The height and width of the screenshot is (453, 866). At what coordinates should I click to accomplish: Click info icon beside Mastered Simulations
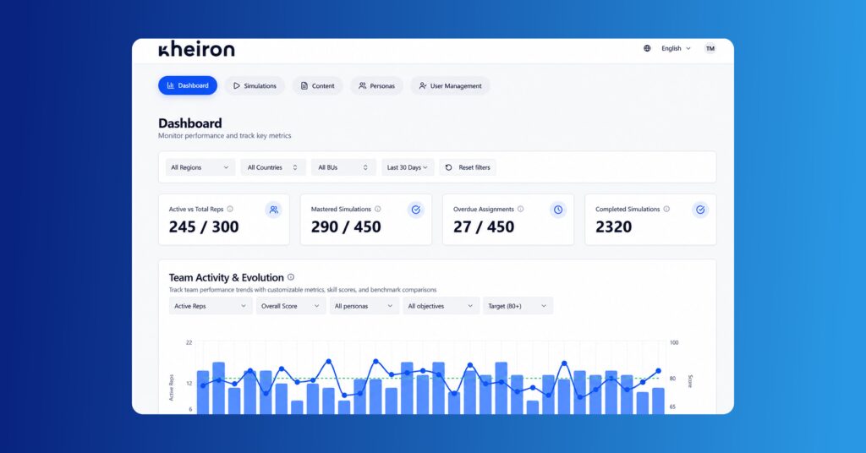378,209
